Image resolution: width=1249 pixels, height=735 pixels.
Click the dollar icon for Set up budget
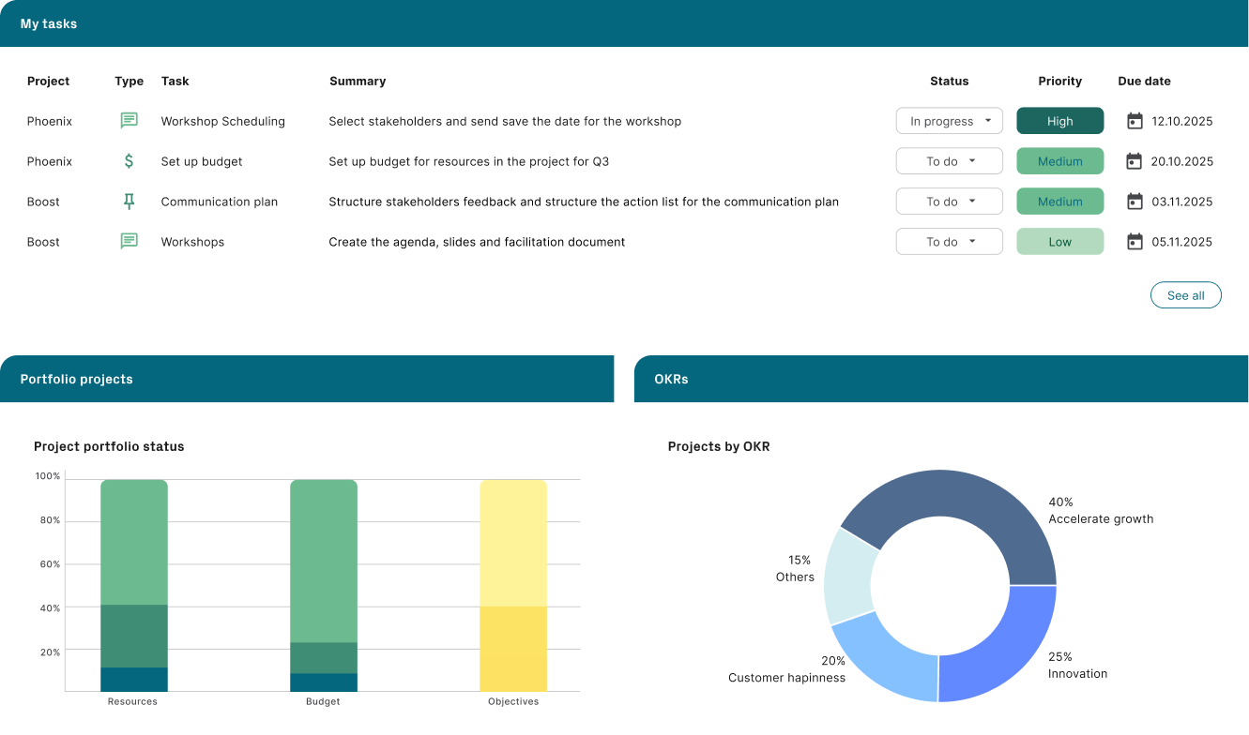pyautogui.click(x=129, y=161)
